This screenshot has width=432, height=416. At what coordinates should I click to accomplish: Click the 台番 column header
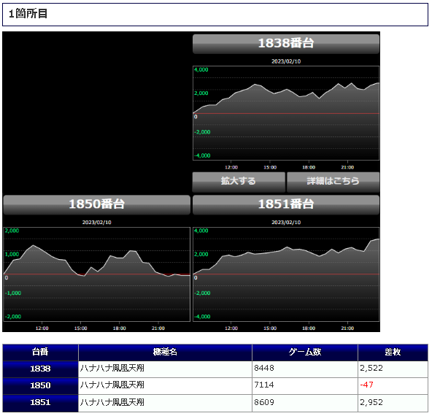41,353
